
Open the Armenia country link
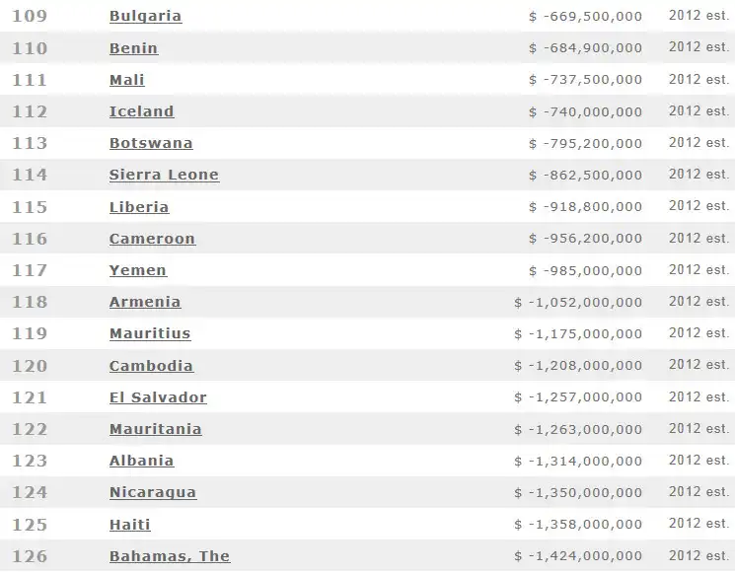coord(145,302)
